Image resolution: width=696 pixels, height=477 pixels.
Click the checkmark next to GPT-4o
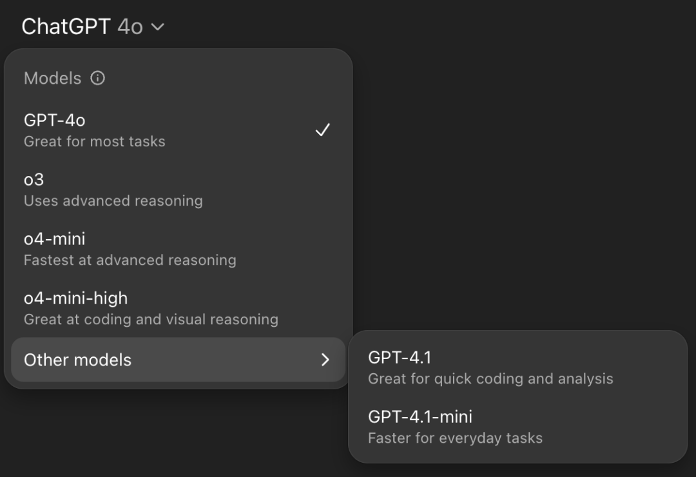tap(322, 130)
